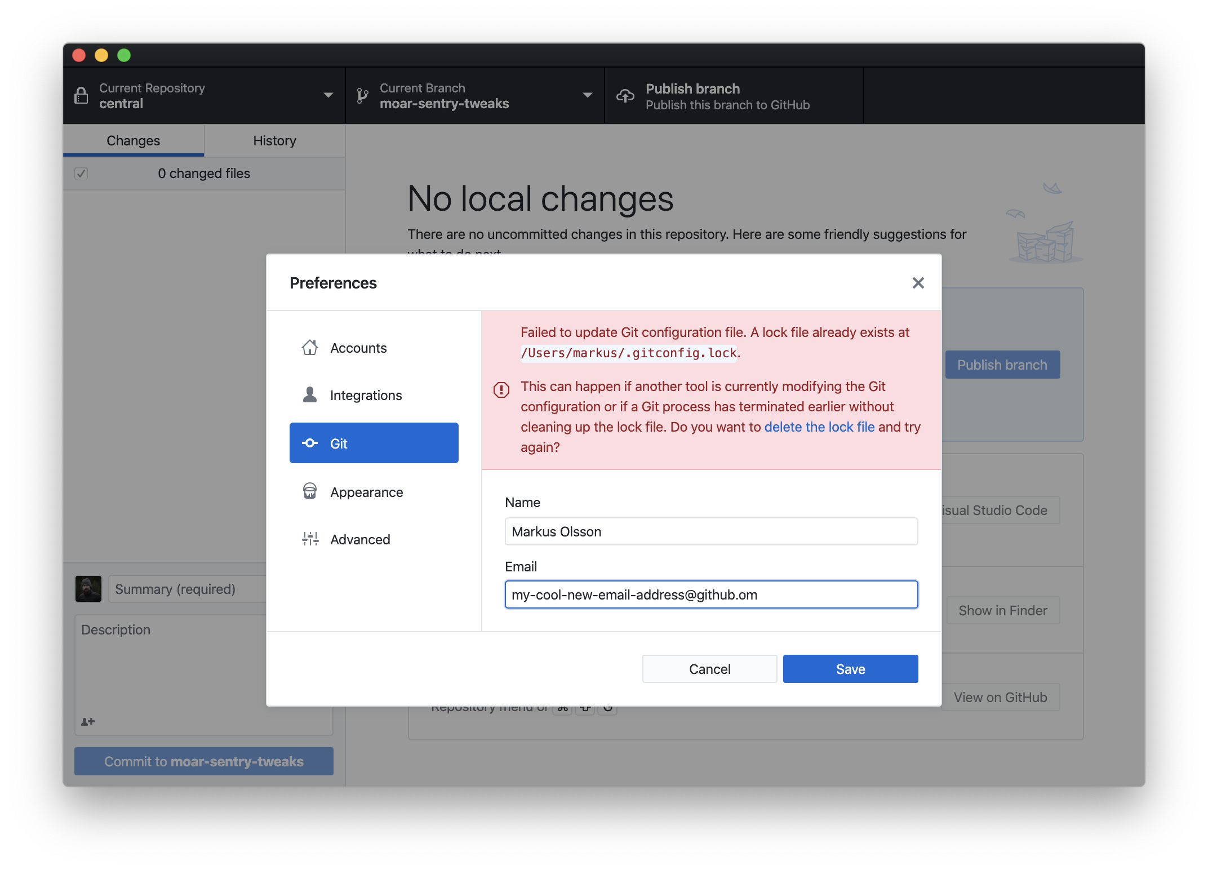Click the /Users/markus/.gitconfig.lock path text
Viewport: 1208px width, 870px height.
coord(629,353)
